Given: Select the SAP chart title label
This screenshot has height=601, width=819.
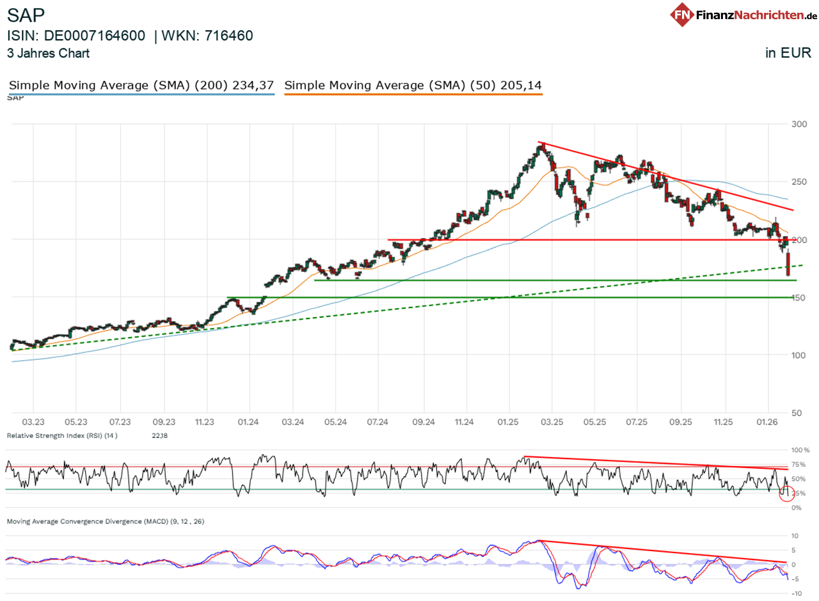Looking at the screenshot, I should coord(24,14).
